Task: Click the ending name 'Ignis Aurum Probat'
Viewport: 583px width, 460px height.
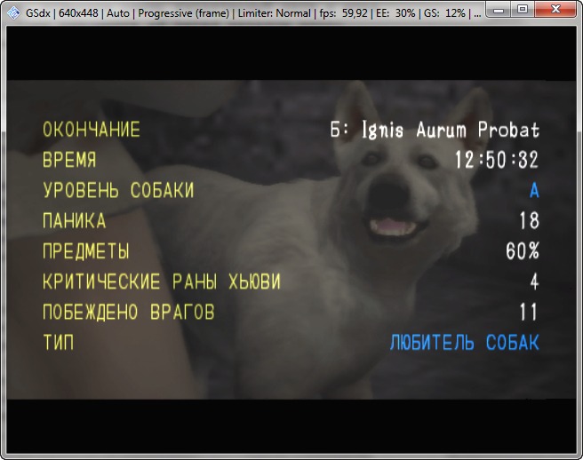Action: (451, 130)
